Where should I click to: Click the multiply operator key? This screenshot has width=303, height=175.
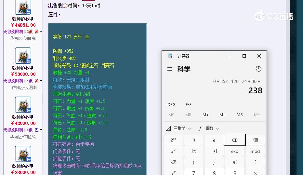pos(255,172)
